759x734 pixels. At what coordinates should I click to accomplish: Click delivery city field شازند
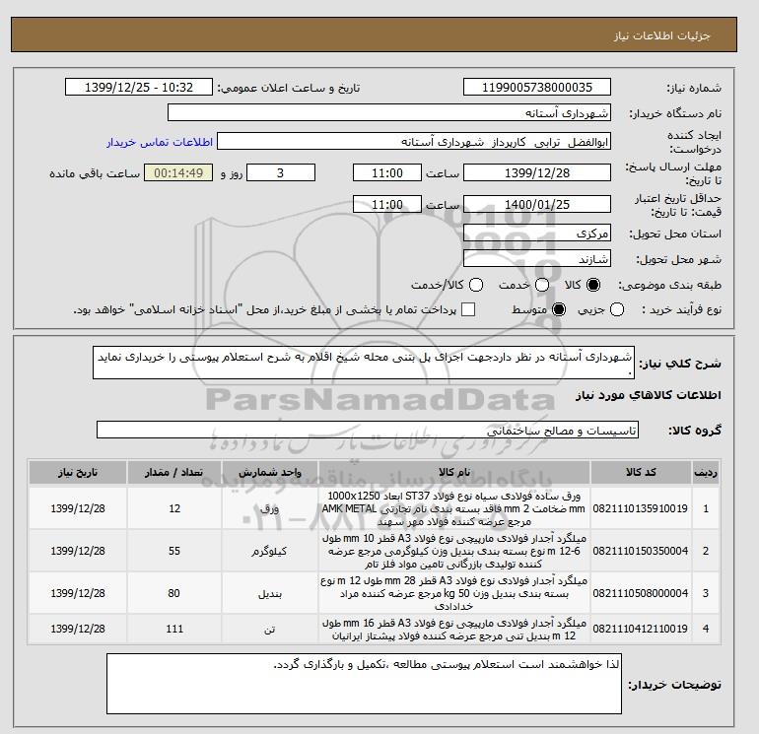pyautogui.click(x=537, y=259)
